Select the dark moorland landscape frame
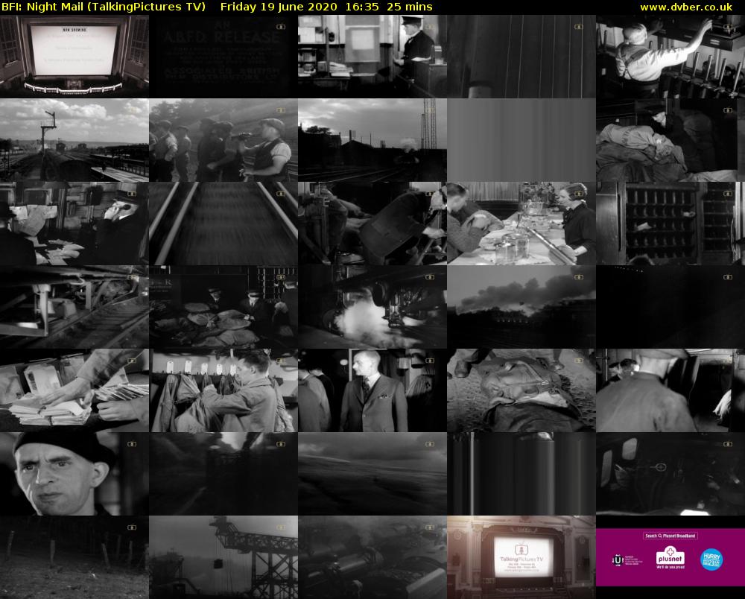Viewport: 745px width, 599px height. [x=372, y=474]
